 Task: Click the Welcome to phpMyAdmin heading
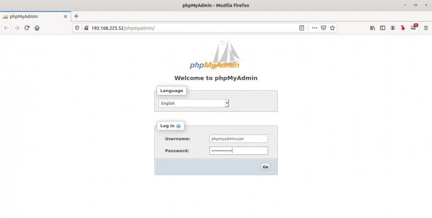(x=216, y=78)
